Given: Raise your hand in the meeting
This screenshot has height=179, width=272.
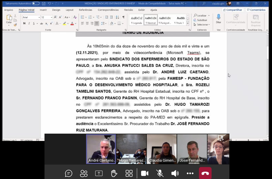Looking at the screenshot, I should (114, 173).
